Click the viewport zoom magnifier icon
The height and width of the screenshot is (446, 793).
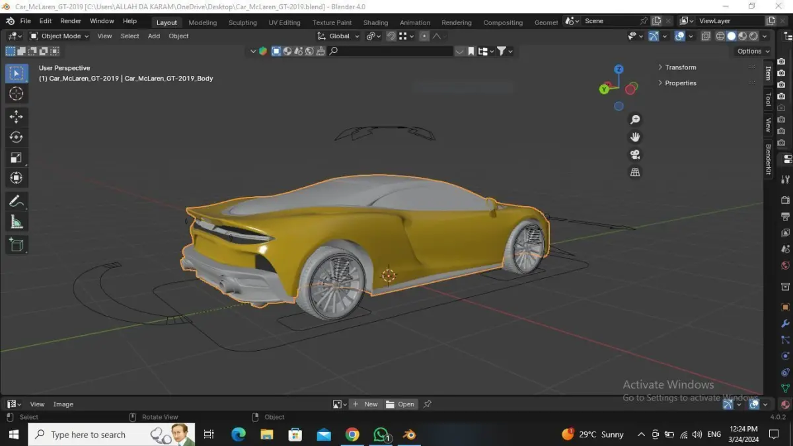[x=635, y=120]
